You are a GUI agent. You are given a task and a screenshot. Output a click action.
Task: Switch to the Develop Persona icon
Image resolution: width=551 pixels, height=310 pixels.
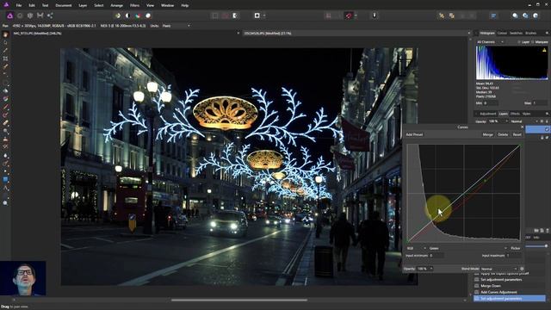[30, 15]
